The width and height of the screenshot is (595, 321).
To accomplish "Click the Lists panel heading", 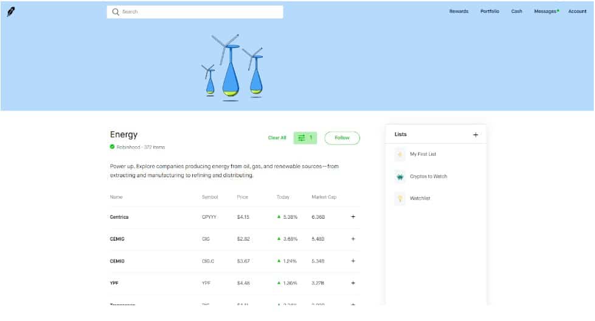I will pos(400,135).
